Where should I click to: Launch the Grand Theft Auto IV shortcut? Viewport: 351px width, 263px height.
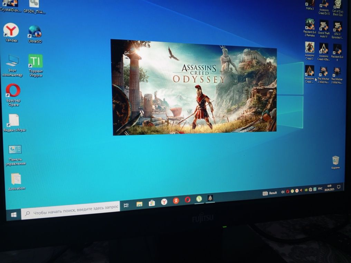click(324, 29)
